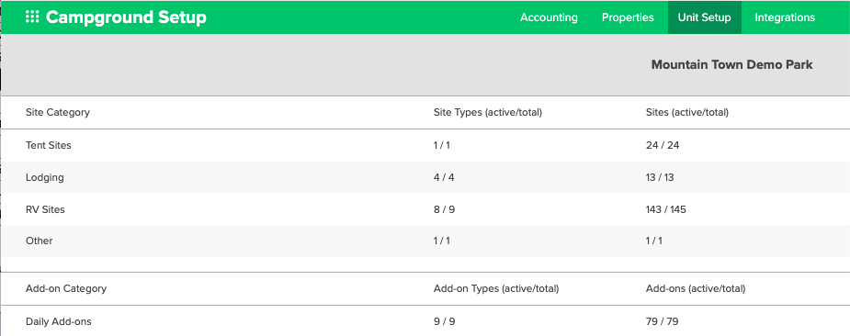Click the Mountain Town Demo Park heading
Image resolution: width=850 pixels, height=336 pixels.
point(731,65)
